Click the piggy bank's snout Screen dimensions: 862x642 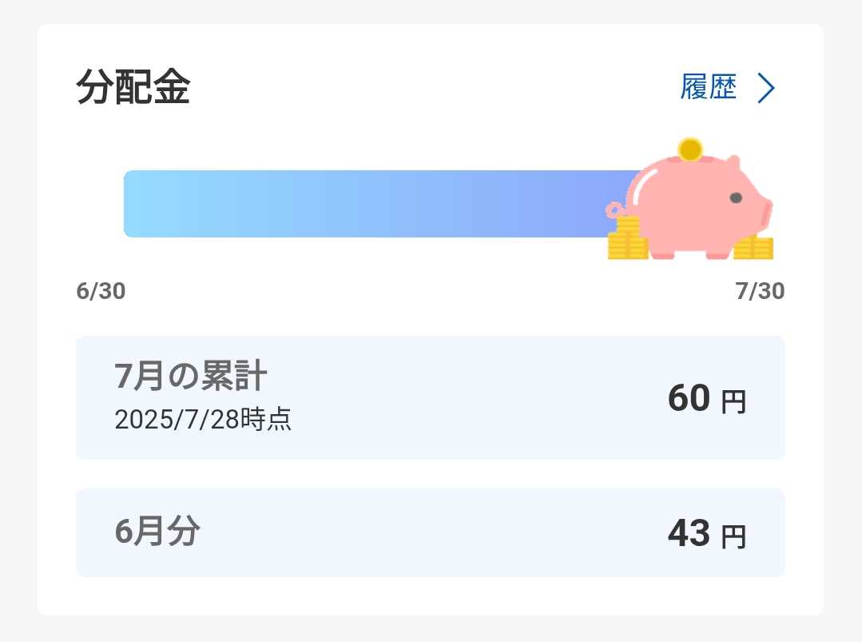[766, 213]
